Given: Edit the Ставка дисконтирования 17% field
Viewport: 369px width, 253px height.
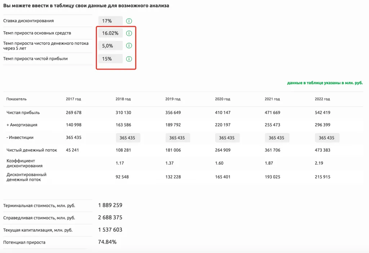Looking at the screenshot, I should pos(110,21).
